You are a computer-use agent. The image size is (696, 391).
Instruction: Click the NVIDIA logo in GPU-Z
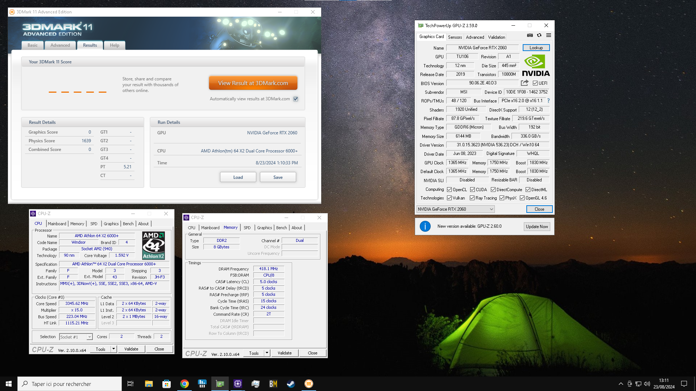[x=536, y=65]
